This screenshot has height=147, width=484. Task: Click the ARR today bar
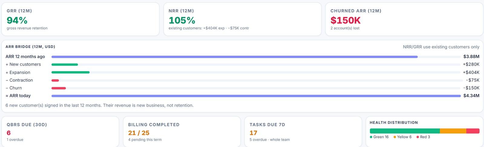pos(256,96)
